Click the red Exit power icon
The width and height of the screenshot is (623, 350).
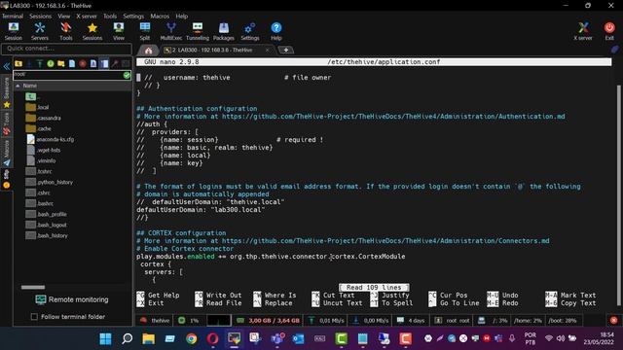609,31
